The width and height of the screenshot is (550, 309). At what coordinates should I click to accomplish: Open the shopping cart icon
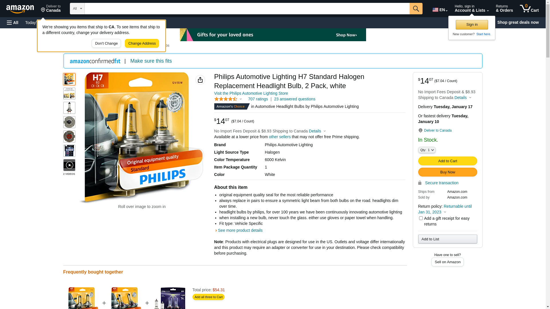point(529,9)
